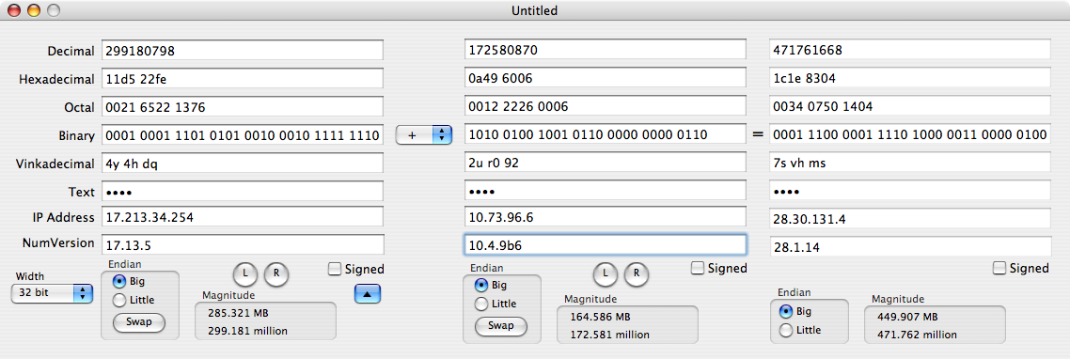Enable Signed checkbox in the second operand column
Screen dimensions: 1070x359
(698, 268)
